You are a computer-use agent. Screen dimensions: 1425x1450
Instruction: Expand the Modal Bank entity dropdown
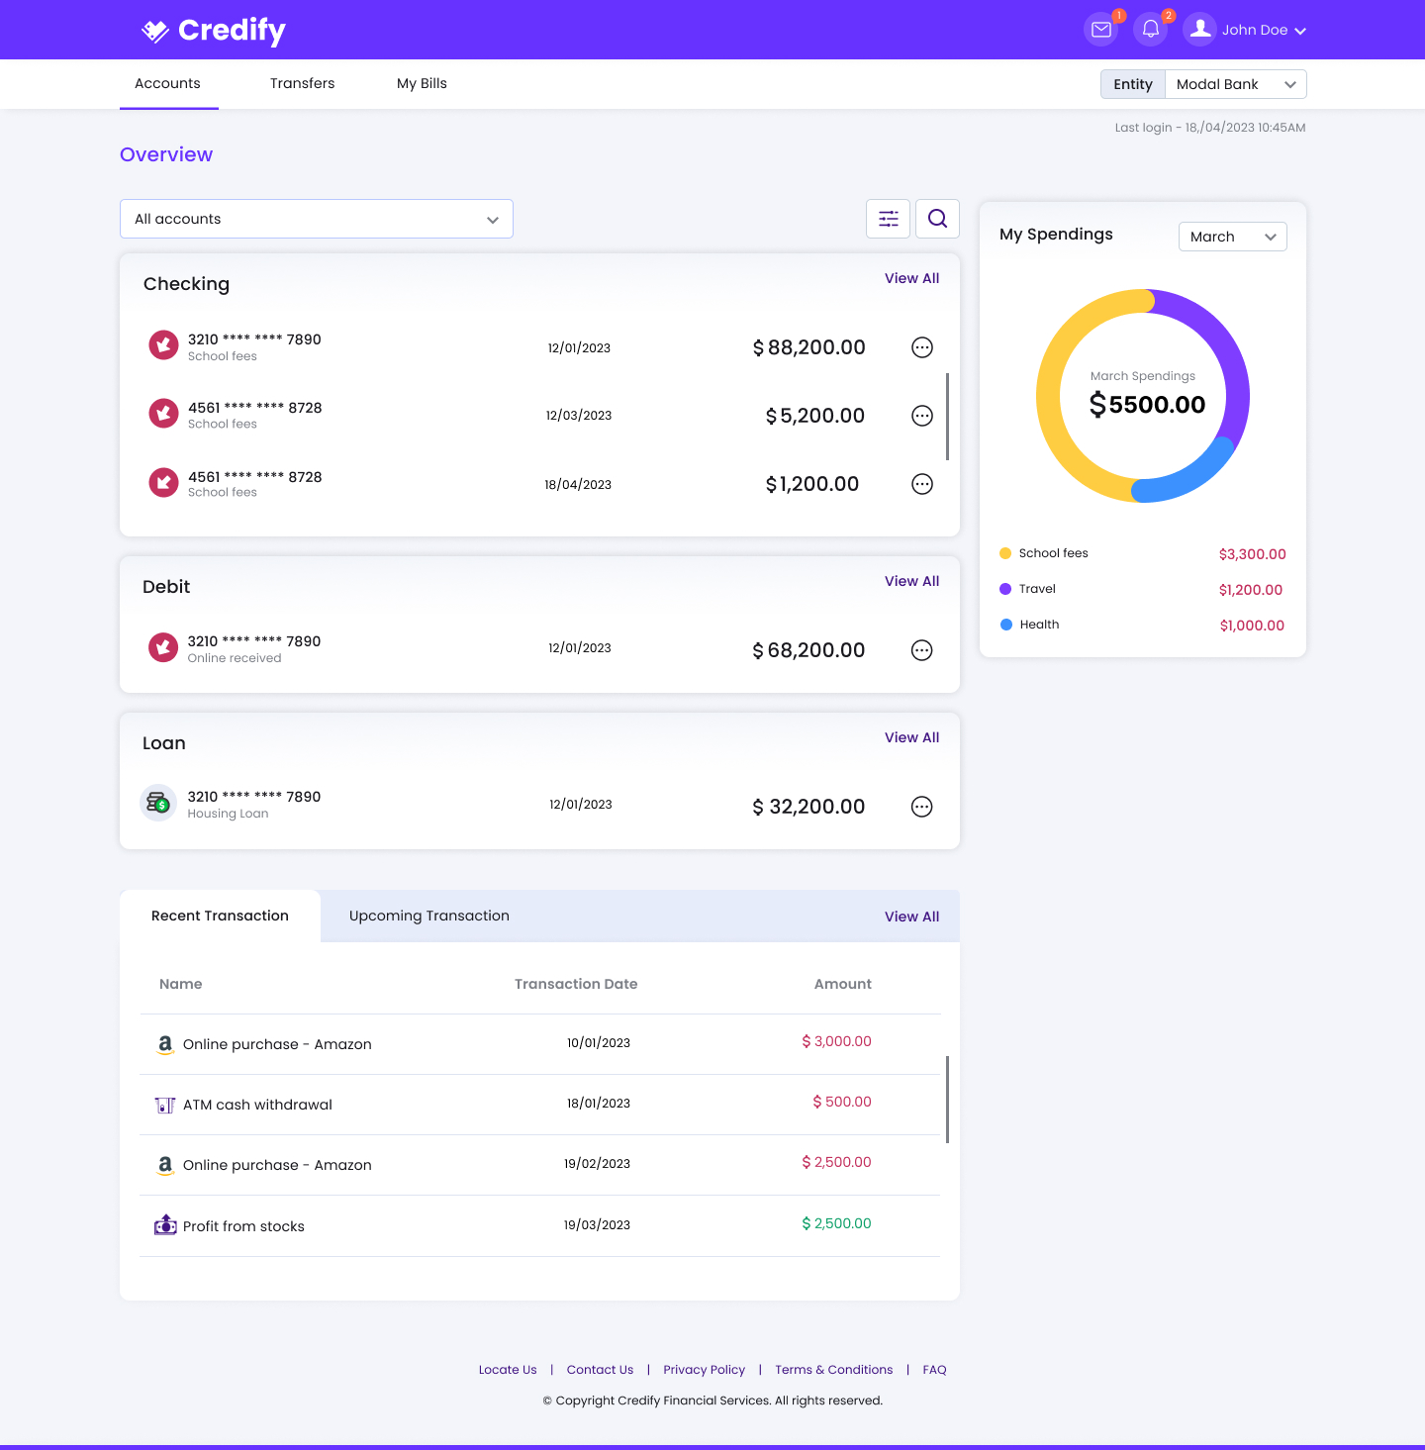pyautogui.click(x=1235, y=84)
